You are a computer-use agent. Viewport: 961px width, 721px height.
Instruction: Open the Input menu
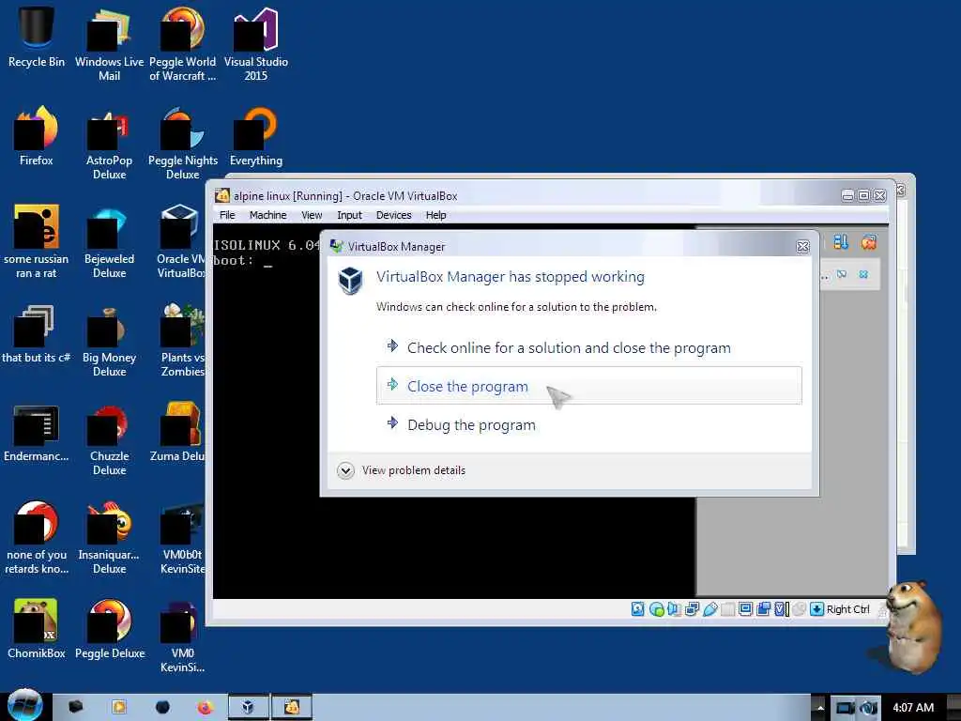(349, 215)
